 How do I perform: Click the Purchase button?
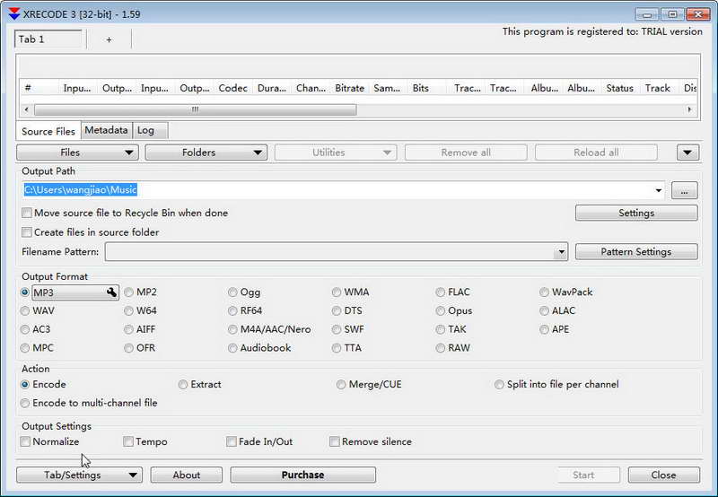coord(302,475)
